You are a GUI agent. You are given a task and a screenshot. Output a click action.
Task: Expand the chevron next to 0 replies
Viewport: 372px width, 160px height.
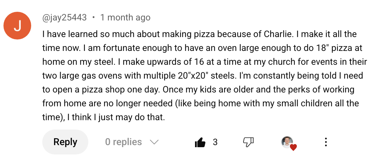coord(153,142)
